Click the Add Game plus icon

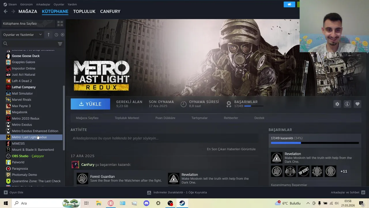click(6, 192)
